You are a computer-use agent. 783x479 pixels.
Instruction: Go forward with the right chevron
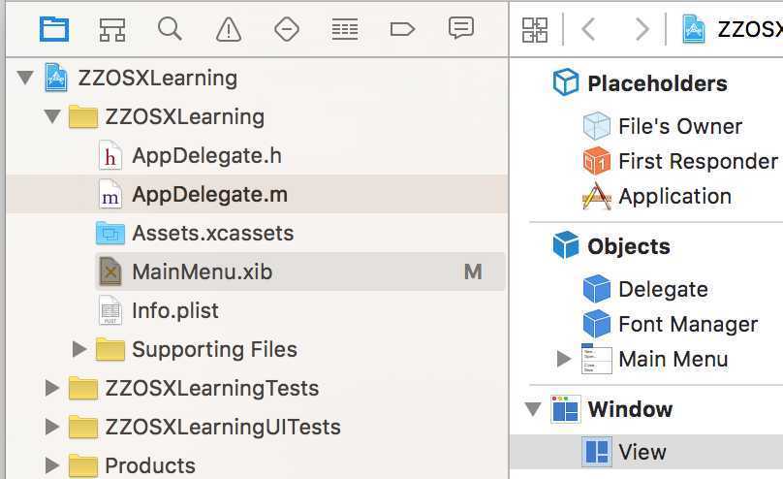(641, 29)
